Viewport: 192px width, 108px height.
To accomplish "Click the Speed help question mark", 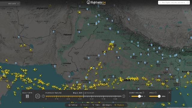I will [156, 93].
